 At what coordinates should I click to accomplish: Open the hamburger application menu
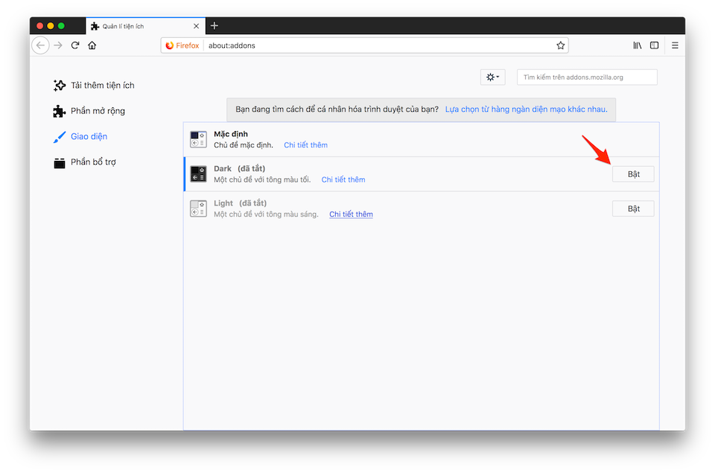tap(675, 45)
